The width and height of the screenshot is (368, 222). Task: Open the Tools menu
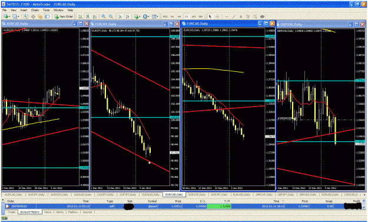pyautogui.click(x=47, y=10)
